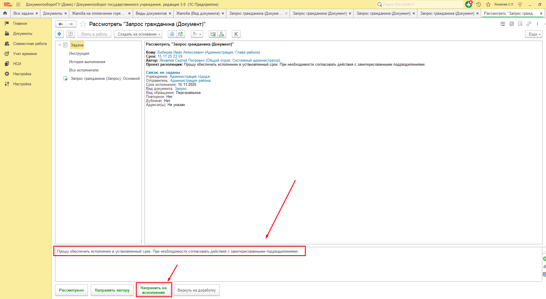Image resolution: width=546 pixels, height=299 pixels.
Task: Click the Взять в работу button
Action: 94,34
